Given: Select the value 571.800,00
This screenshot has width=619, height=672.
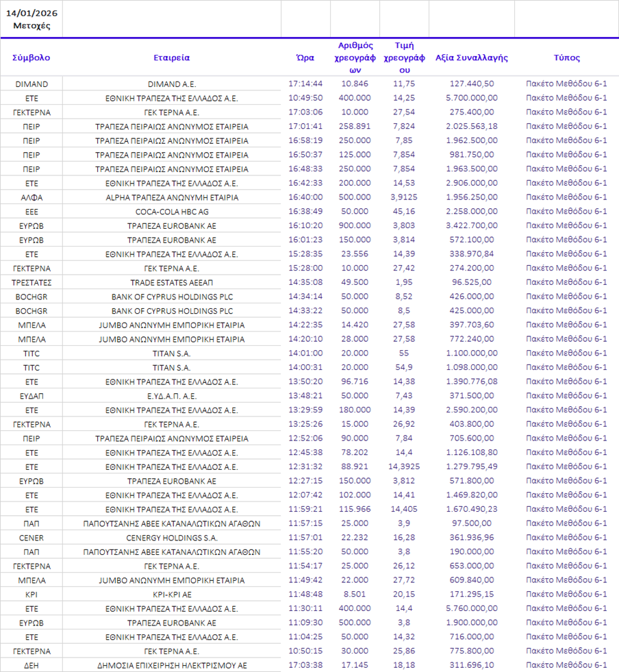Looking at the screenshot, I should click(472, 480).
